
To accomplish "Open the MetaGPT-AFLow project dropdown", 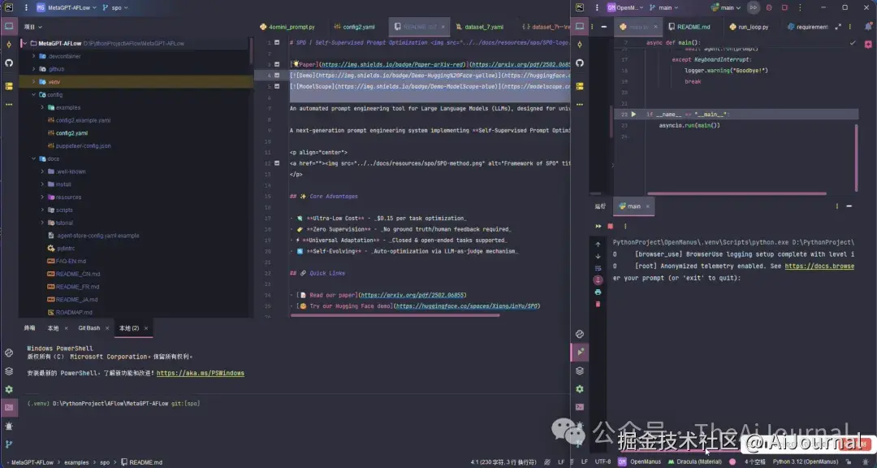I will [x=68, y=7].
